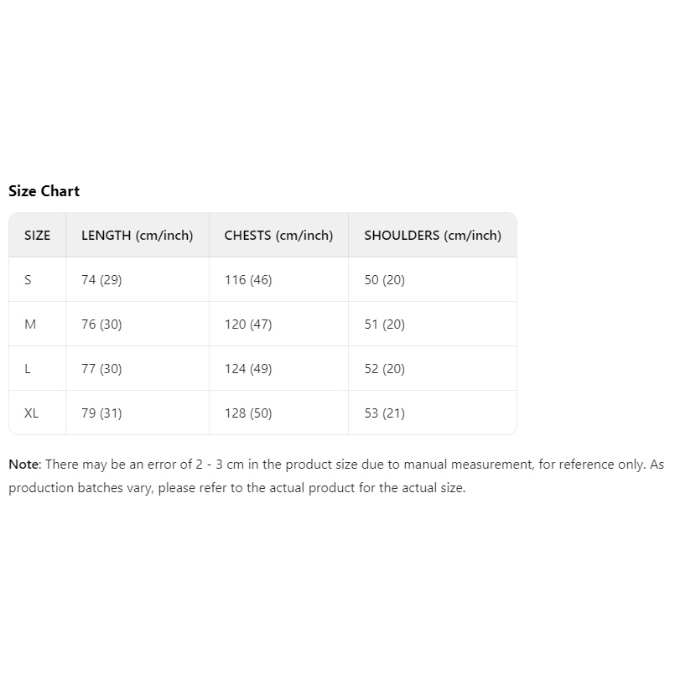The height and width of the screenshot is (675, 675).
Task: Click the 124 (49) chest cell
Action: (x=248, y=369)
